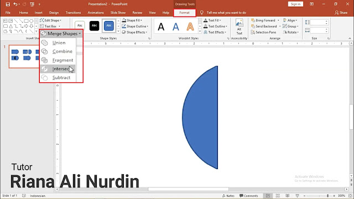Open the Align dropdown
Screen dimensions: 354x199
(x=290, y=20)
